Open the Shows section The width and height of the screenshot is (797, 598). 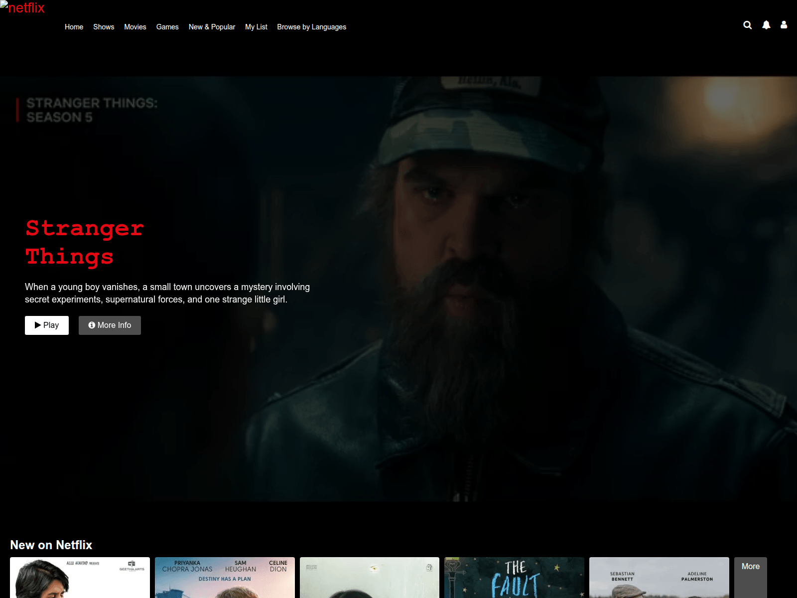coord(104,27)
